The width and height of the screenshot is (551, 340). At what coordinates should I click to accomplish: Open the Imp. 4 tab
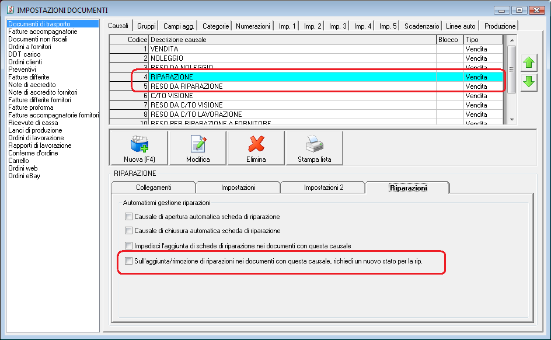(362, 26)
